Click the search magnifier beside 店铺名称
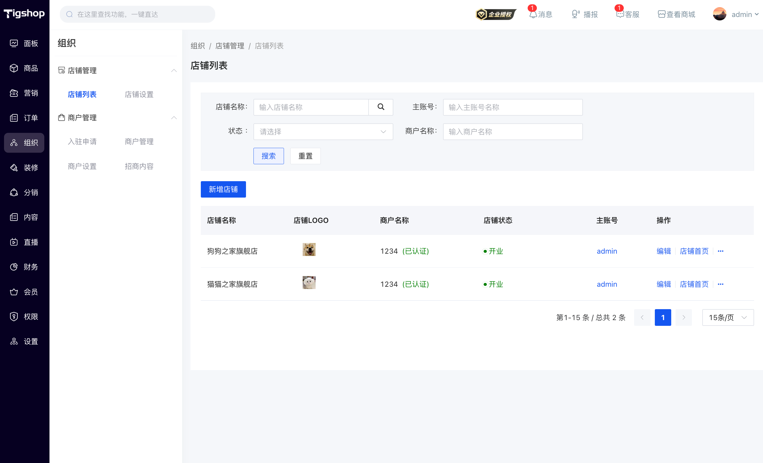Viewport: 763px width, 463px height. click(381, 107)
